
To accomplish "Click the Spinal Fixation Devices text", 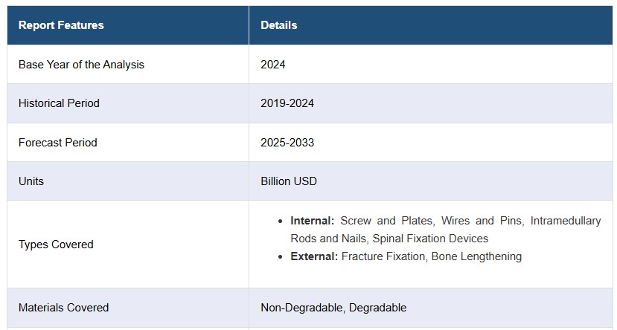I will click(x=430, y=239).
